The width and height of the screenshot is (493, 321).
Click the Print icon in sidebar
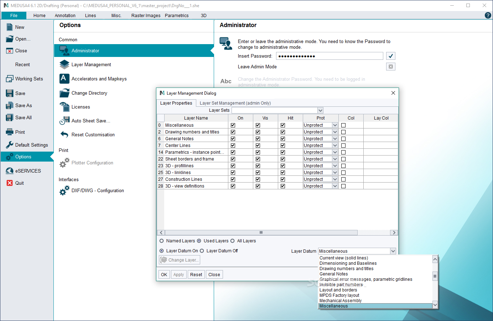(10, 132)
